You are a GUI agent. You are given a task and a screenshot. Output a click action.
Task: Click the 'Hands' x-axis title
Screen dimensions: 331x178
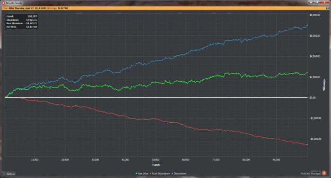coord(156,165)
